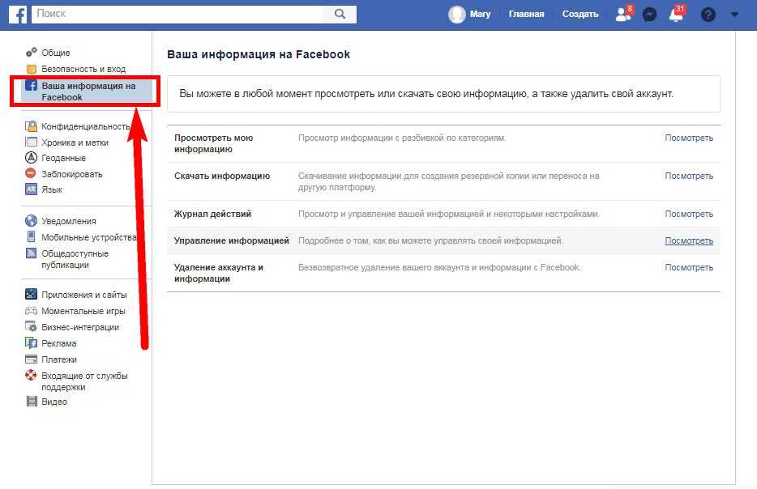Click the Безопасность и вход shield icon

point(31,69)
